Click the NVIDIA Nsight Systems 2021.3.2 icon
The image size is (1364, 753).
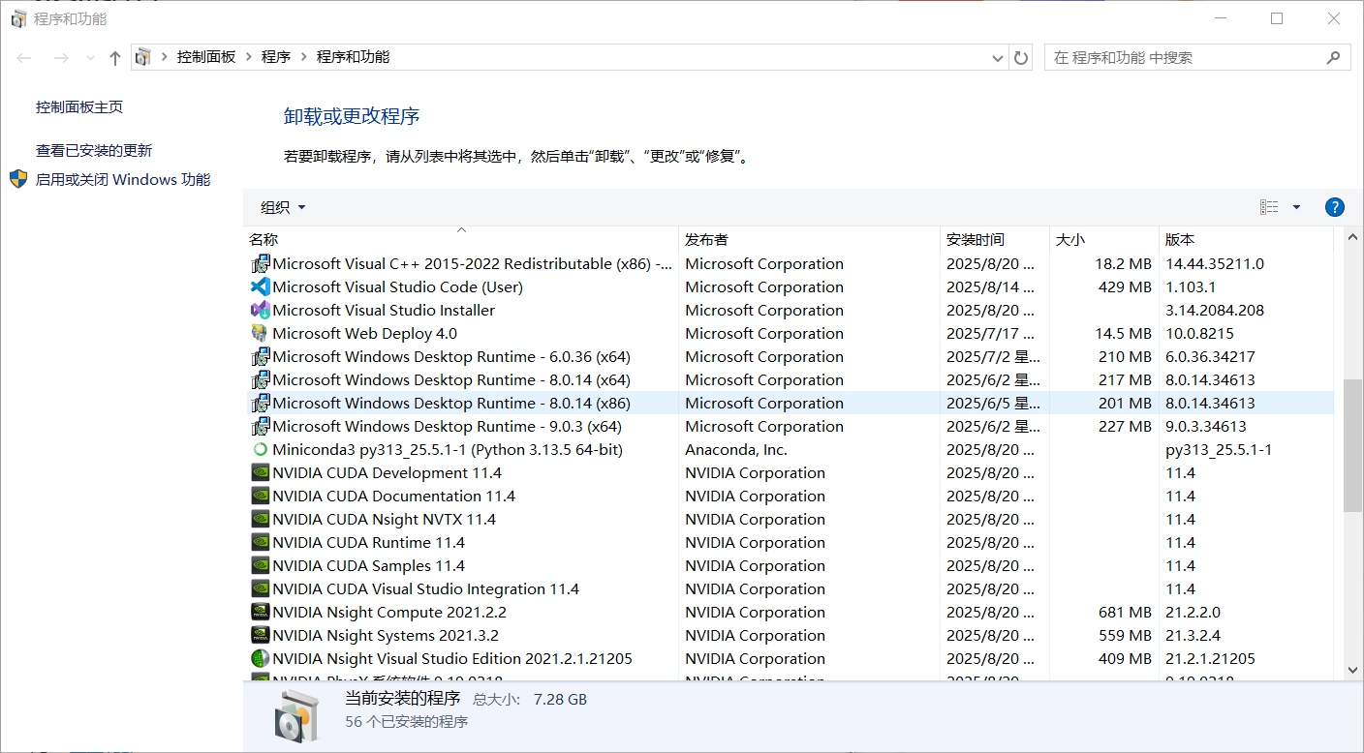260,635
